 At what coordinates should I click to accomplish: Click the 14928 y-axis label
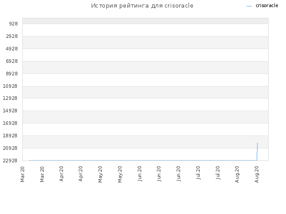(x=10, y=111)
